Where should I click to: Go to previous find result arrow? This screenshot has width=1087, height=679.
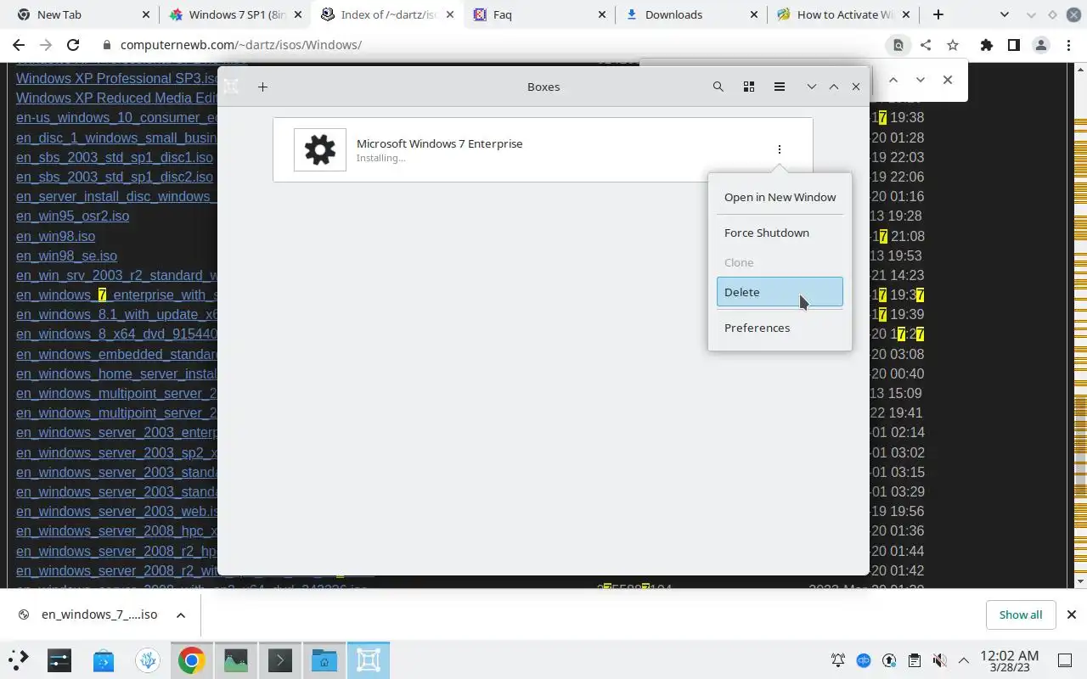tap(893, 79)
